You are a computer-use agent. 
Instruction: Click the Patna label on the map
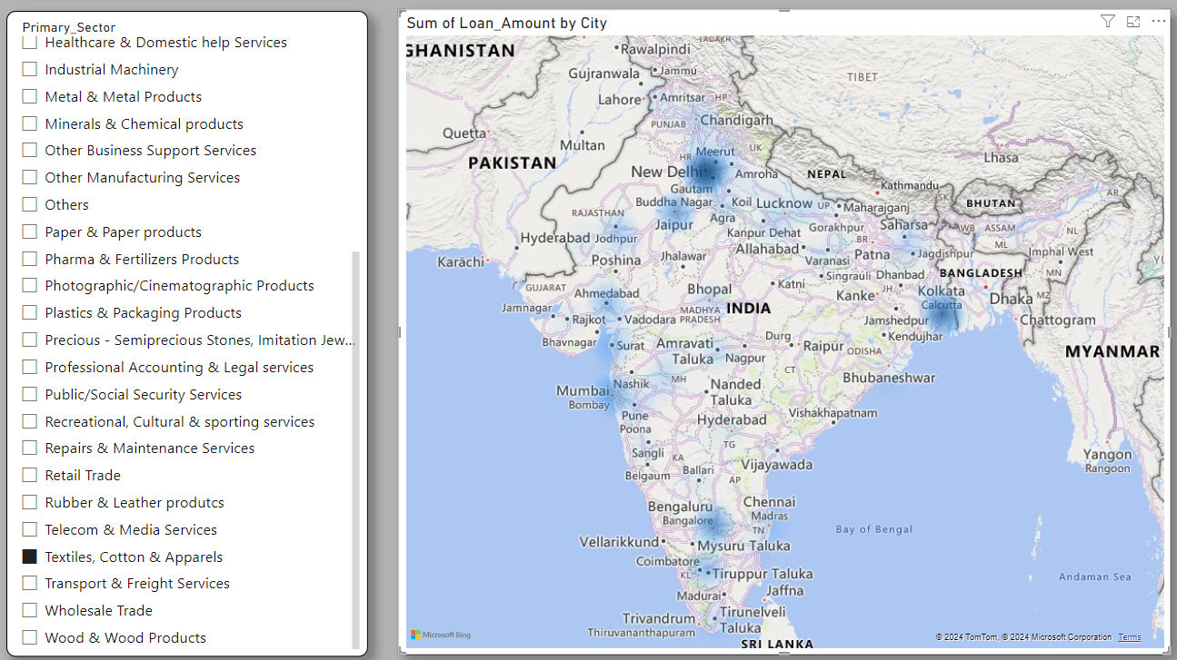coord(872,254)
